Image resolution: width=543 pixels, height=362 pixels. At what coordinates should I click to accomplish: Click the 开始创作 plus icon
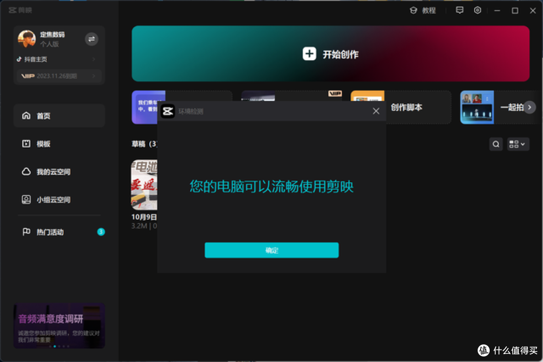[309, 54]
